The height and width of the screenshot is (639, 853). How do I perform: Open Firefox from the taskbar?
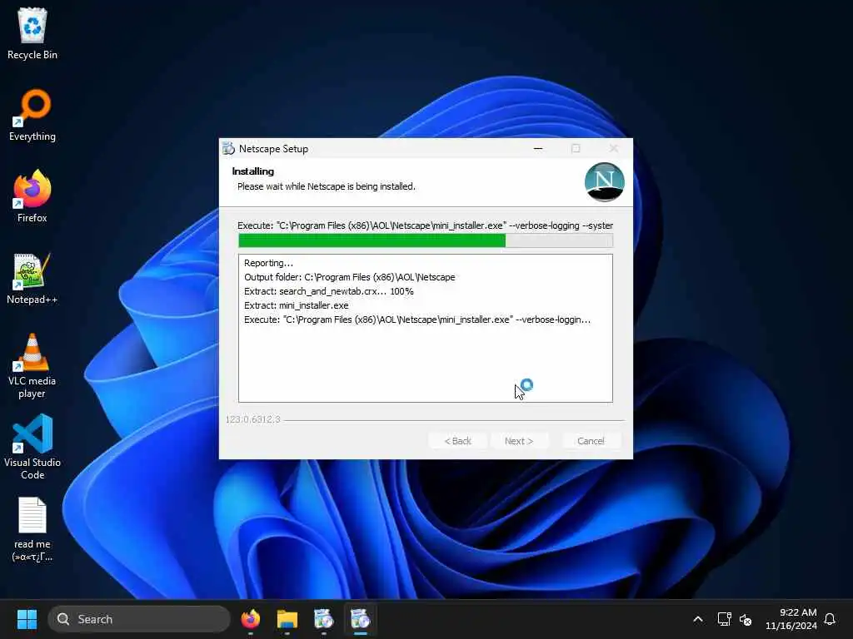coord(251,619)
